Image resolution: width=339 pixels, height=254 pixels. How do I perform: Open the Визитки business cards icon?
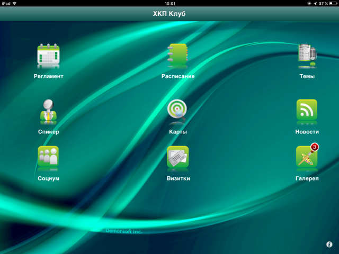pyautogui.click(x=178, y=157)
